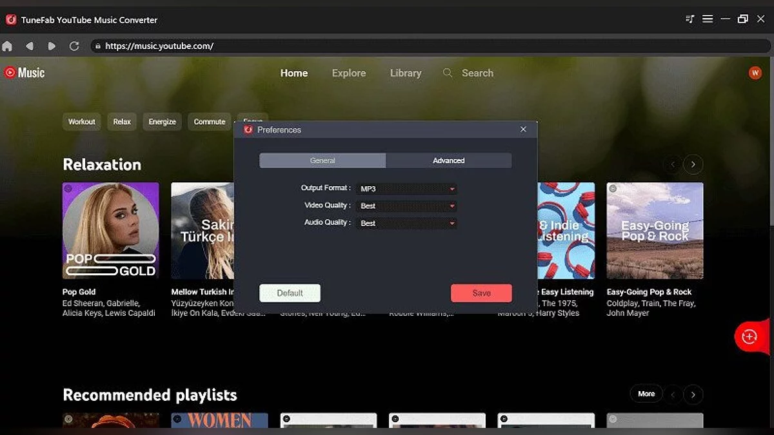Viewport: 774px width, 435px height.
Task: Click next arrow in Recommended playlists
Action: pyautogui.click(x=693, y=394)
